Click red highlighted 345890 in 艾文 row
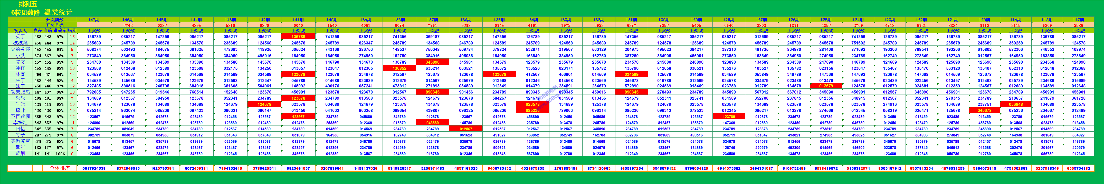Image resolution: width=1104 pixels, height=184 pixels. click(x=432, y=62)
